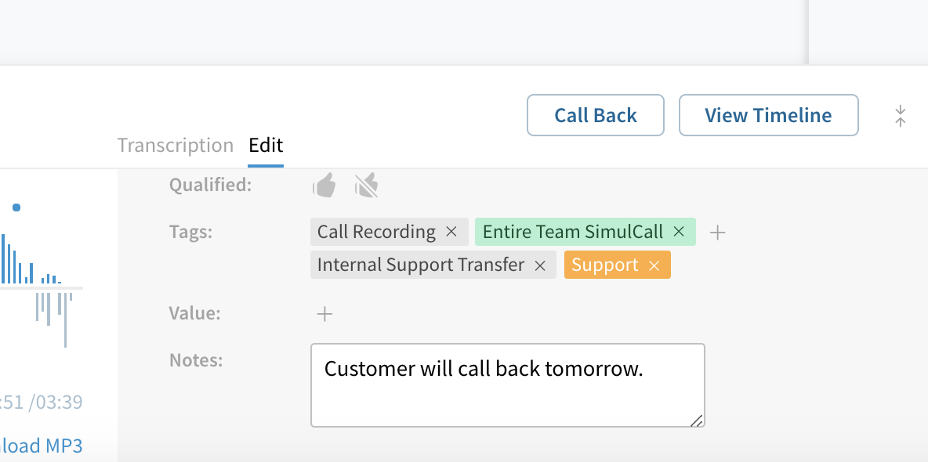Remove the Internal Support Transfer tag
Screen dimensions: 928x462
tap(540, 265)
